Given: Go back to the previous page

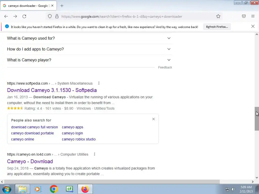Looking at the screenshot, I should click(6, 16).
